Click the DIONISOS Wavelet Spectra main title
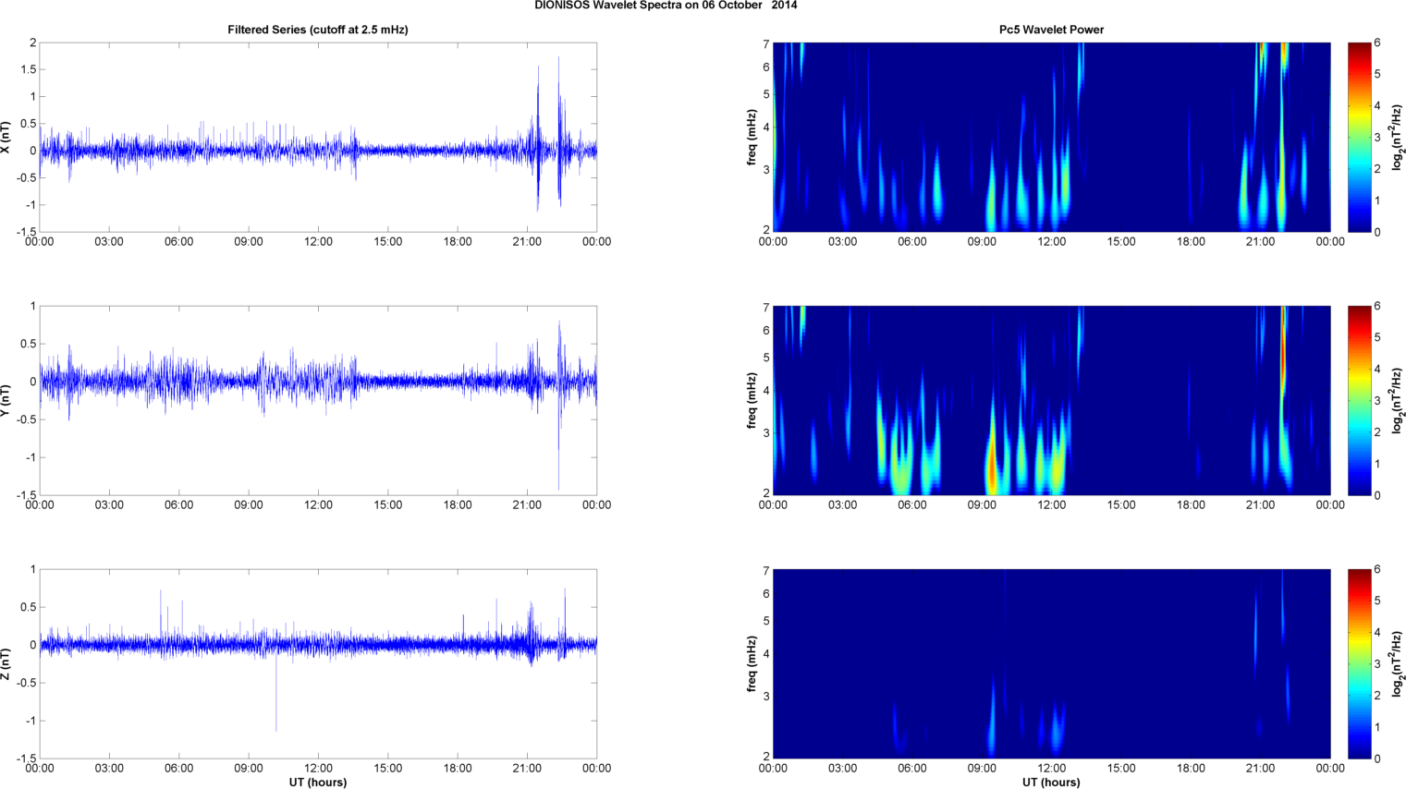Screen dimensions: 1406x789 point(666,6)
